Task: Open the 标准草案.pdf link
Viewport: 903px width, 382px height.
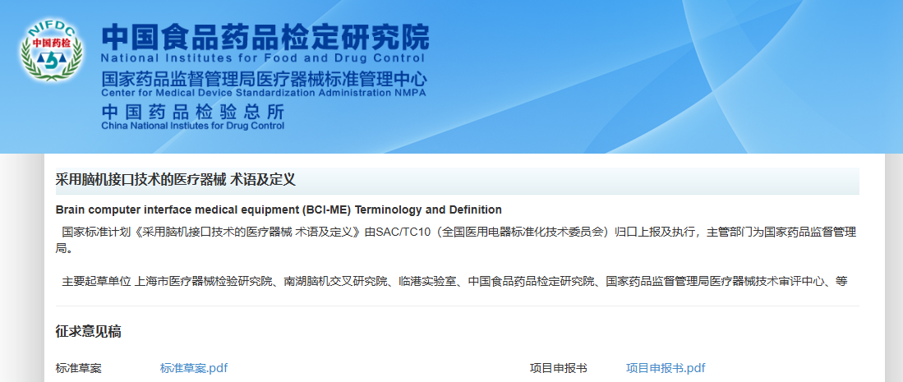Action: point(194,368)
